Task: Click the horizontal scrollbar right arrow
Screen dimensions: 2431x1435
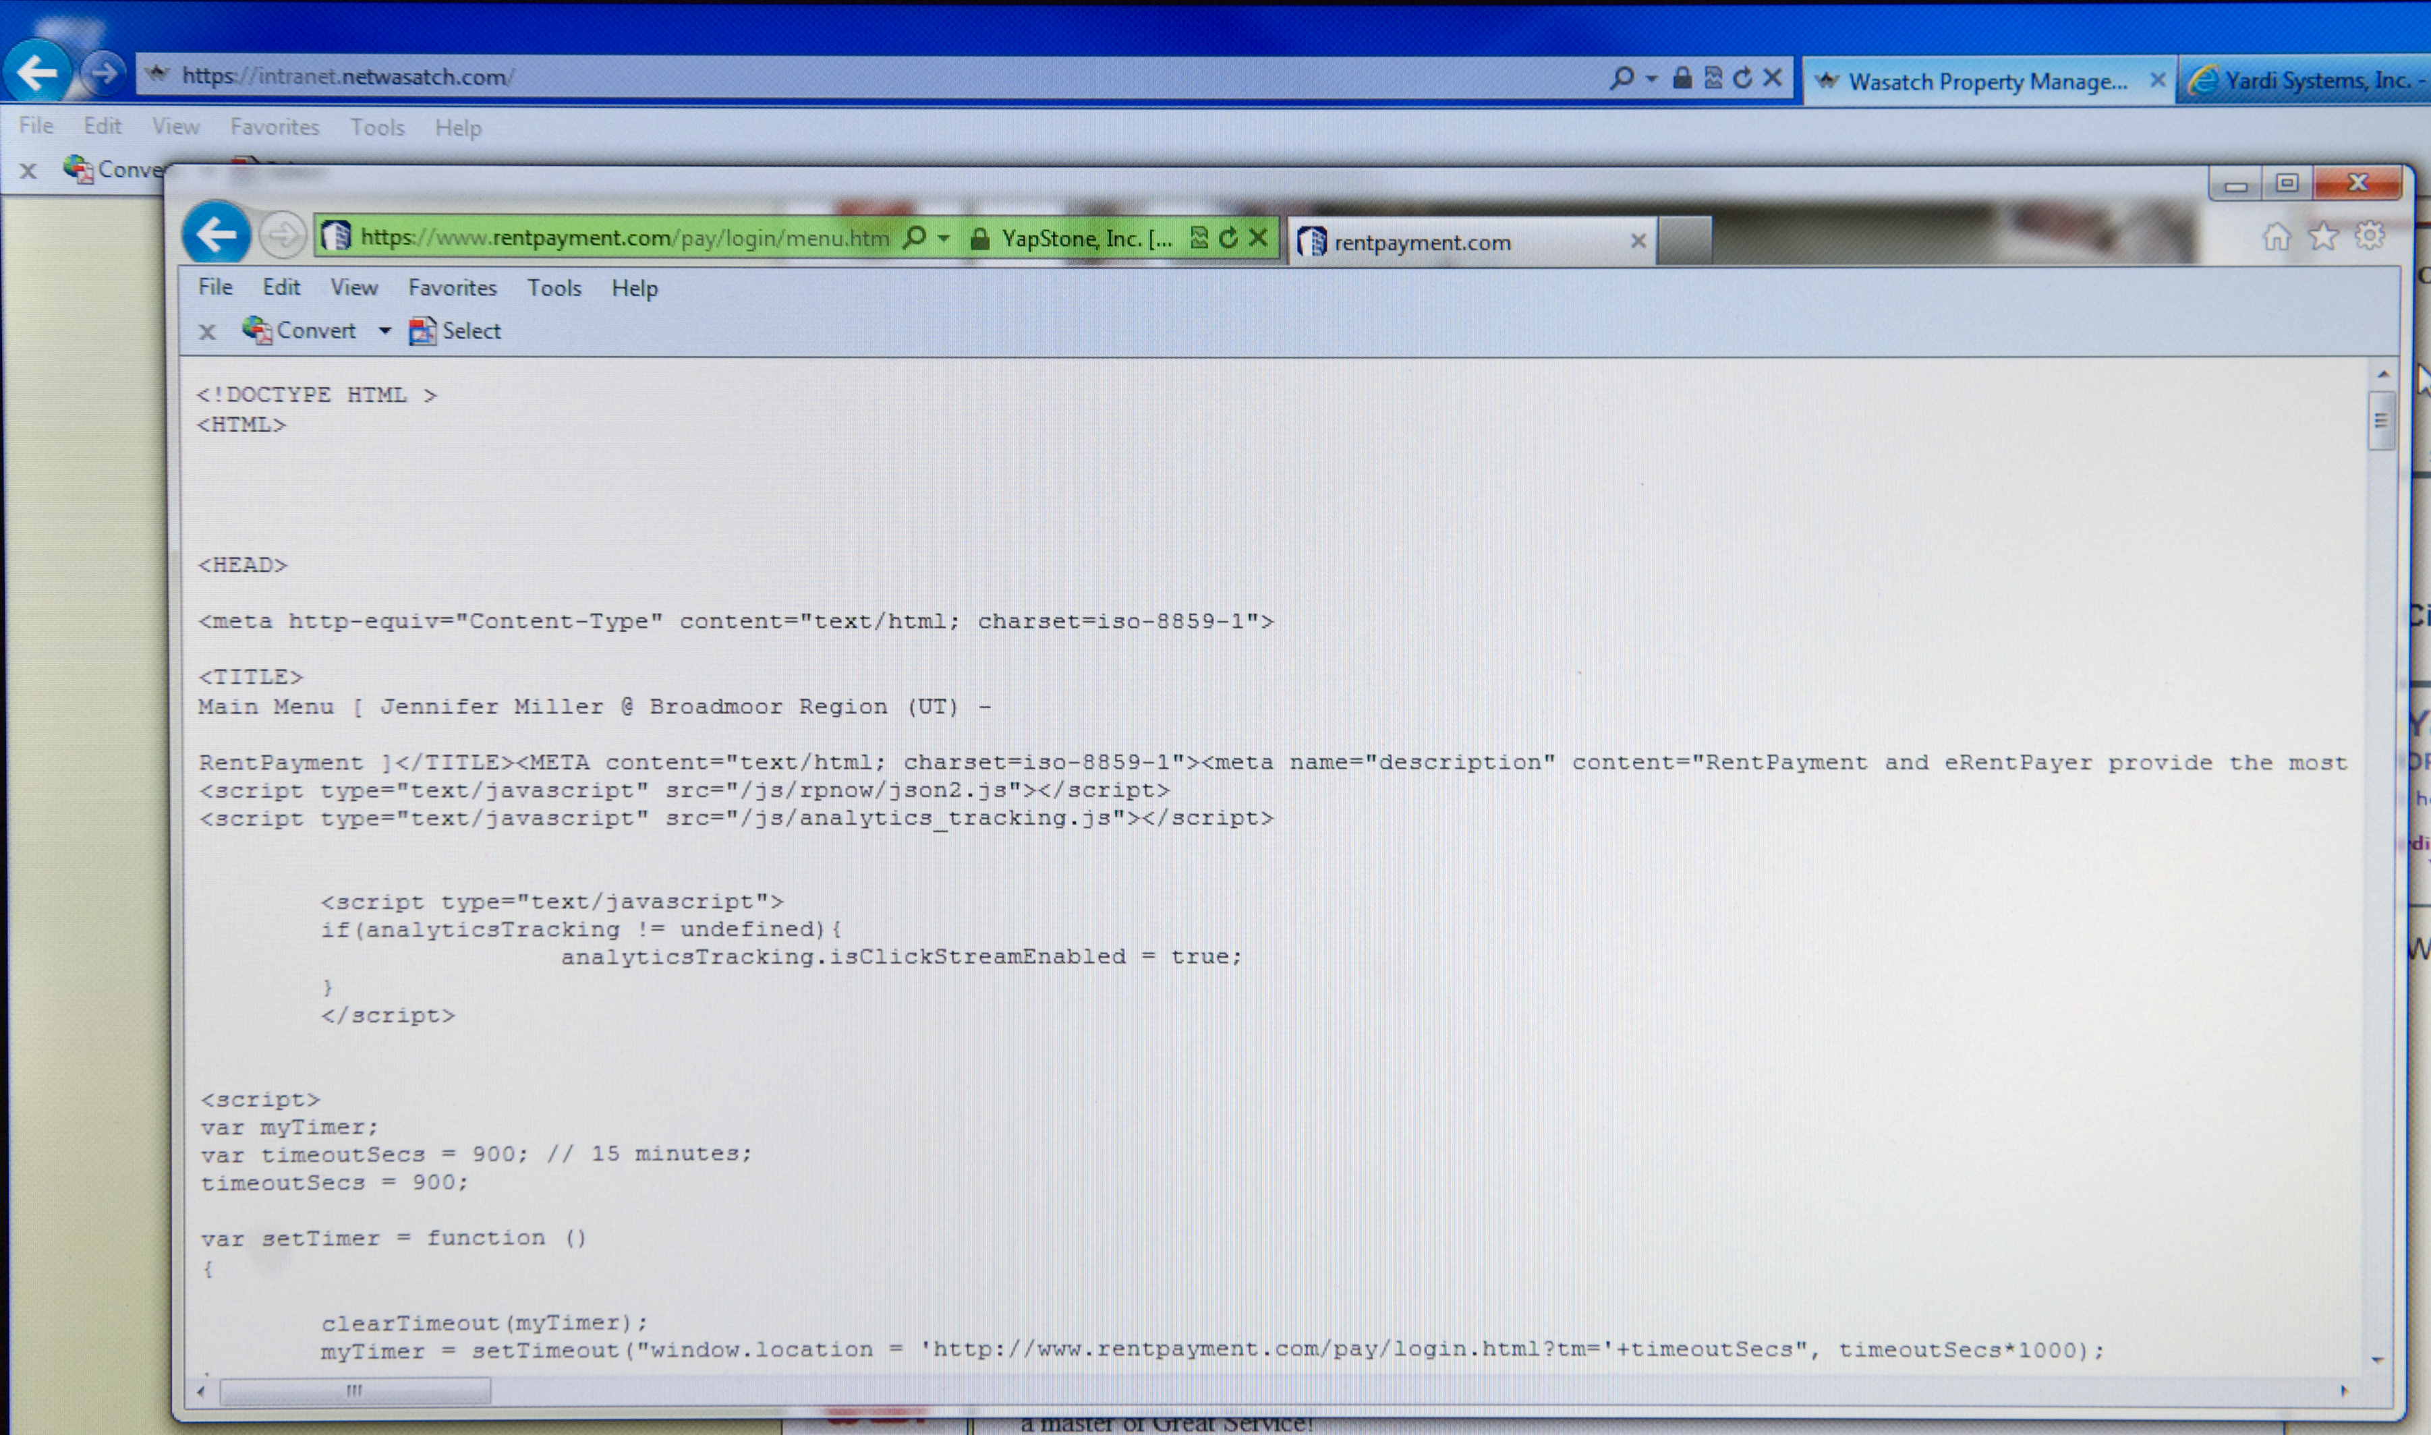Action: click(2344, 1390)
